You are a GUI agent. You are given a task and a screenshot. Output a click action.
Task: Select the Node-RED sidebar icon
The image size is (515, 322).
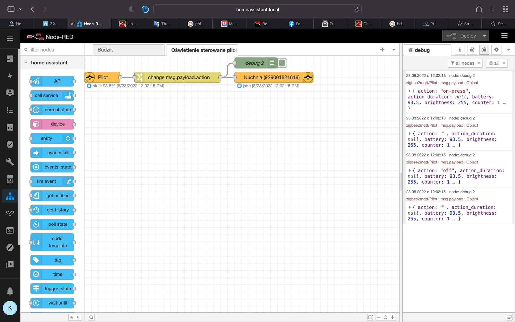[10, 196]
